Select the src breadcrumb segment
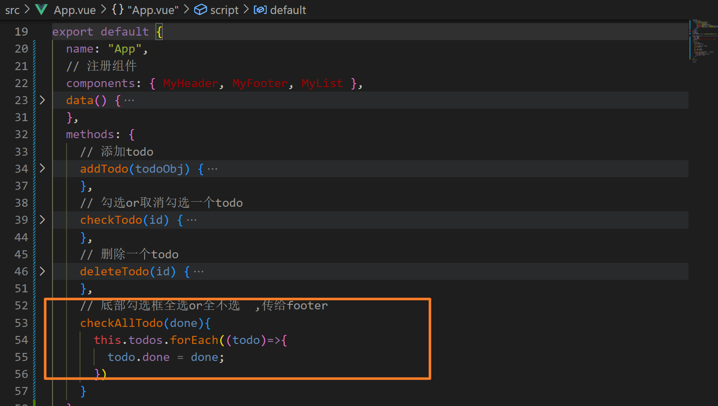The image size is (718, 406). point(13,10)
